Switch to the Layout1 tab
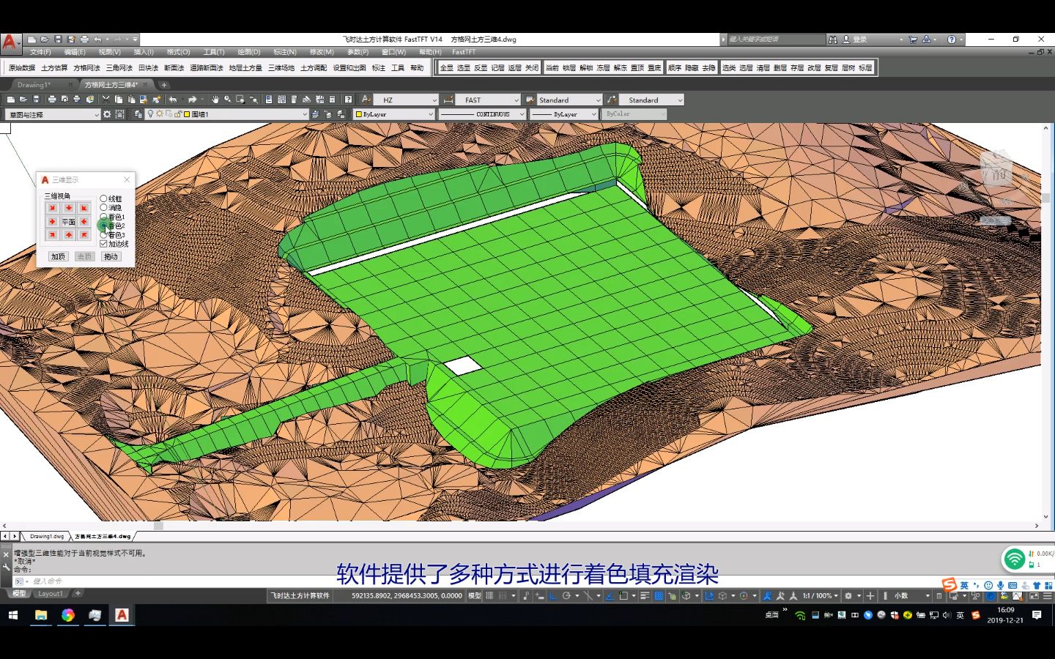 coord(51,594)
